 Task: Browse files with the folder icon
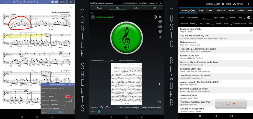pos(160,17)
